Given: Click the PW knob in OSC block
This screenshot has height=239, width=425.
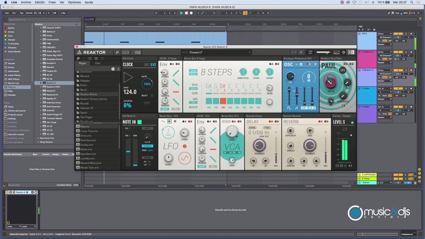Looking at the screenshot, I should coord(290,76).
